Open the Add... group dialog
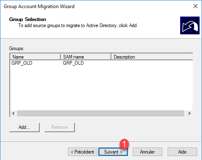Screen dimensions: 202x160 coord(24,127)
